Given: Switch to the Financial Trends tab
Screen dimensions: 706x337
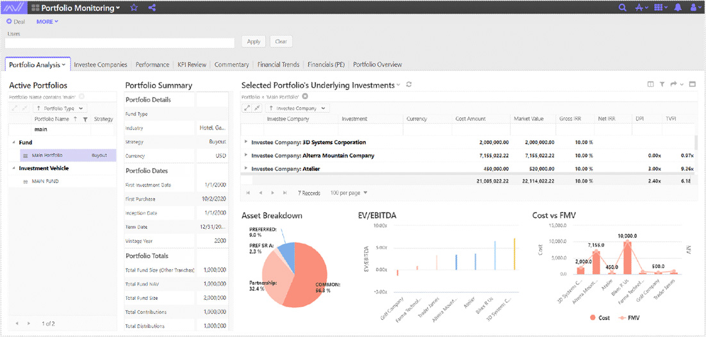Looking at the screenshot, I should (x=278, y=65).
